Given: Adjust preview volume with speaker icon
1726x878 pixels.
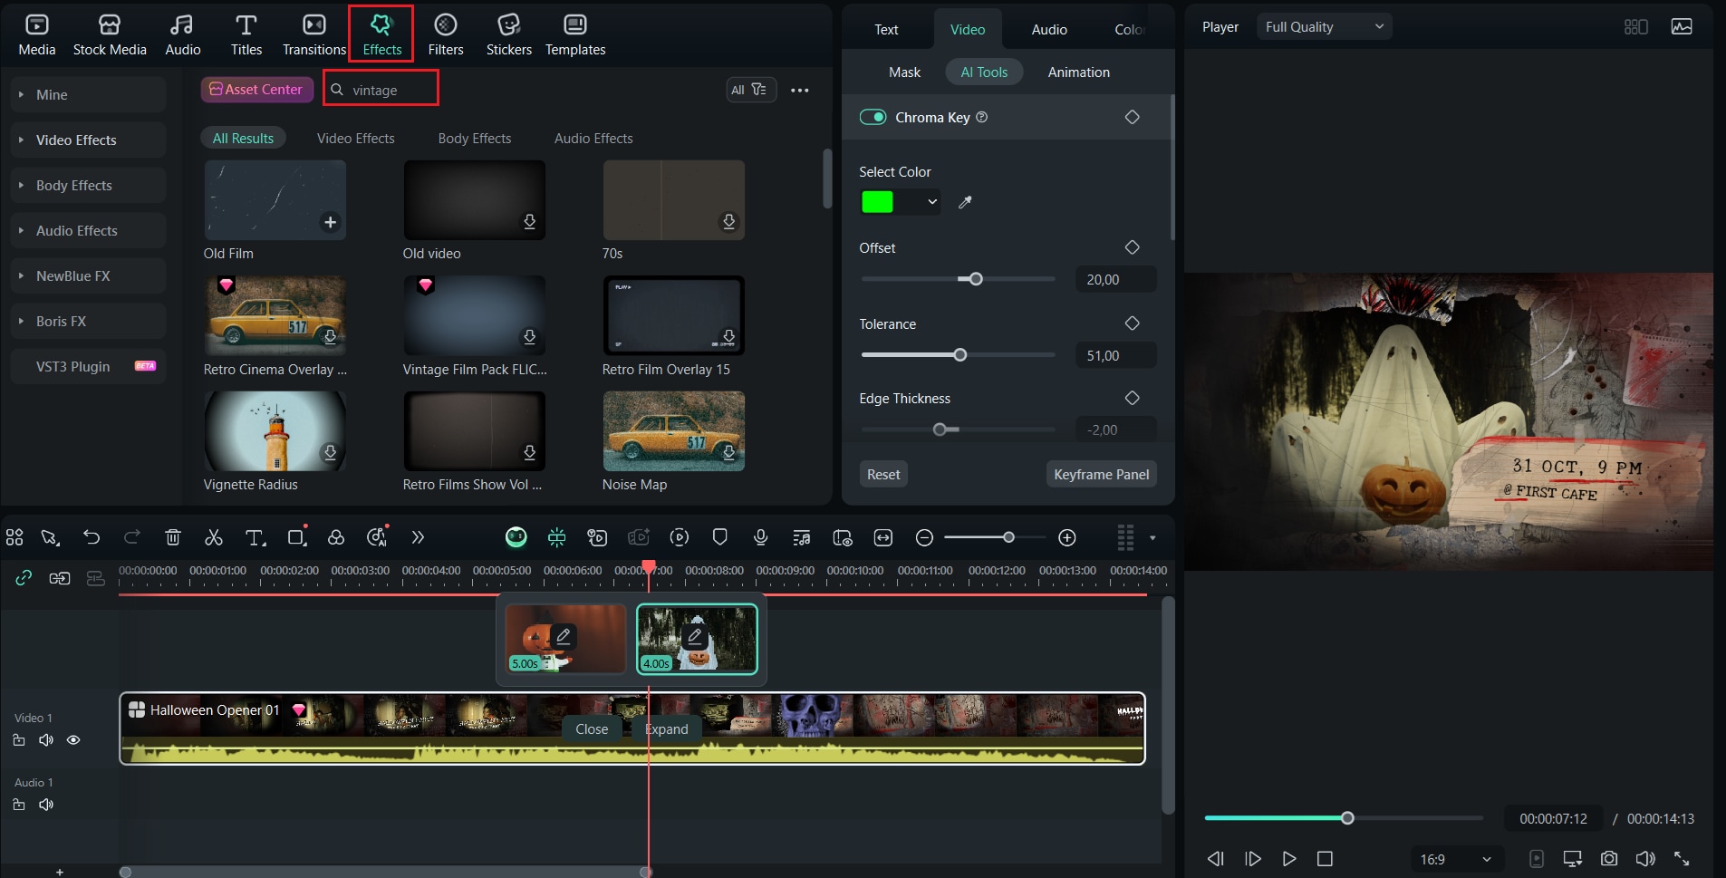Looking at the screenshot, I should click(x=1645, y=858).
